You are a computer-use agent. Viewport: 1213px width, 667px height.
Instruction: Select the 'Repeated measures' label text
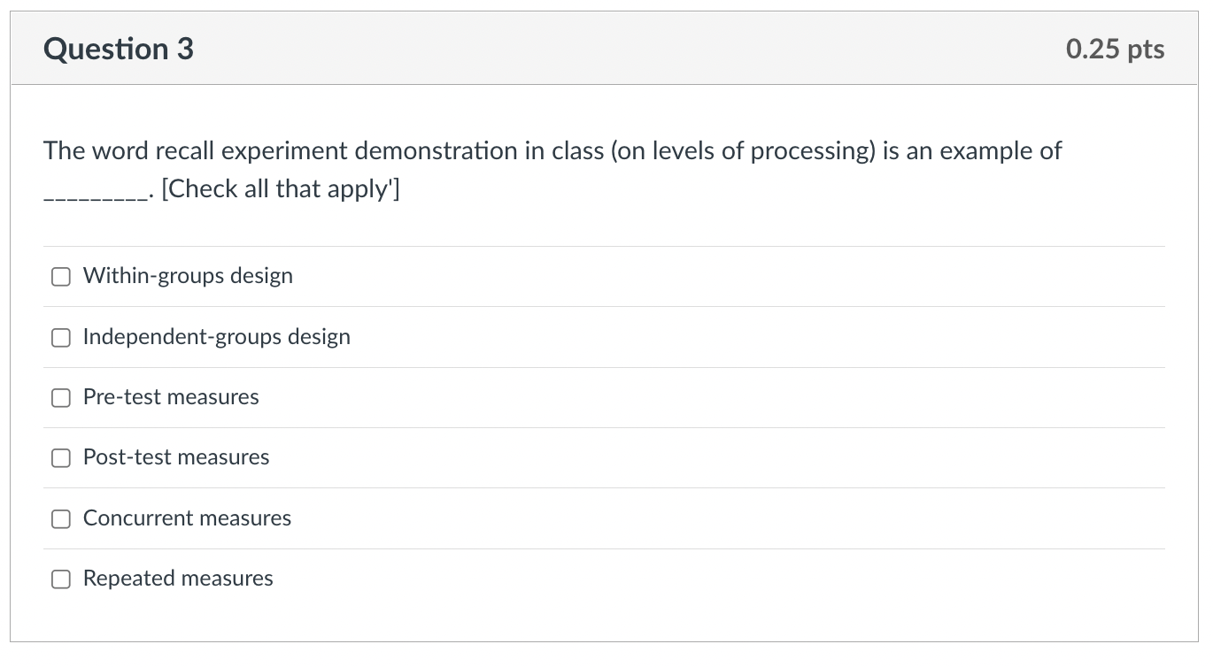click(178, 579)
